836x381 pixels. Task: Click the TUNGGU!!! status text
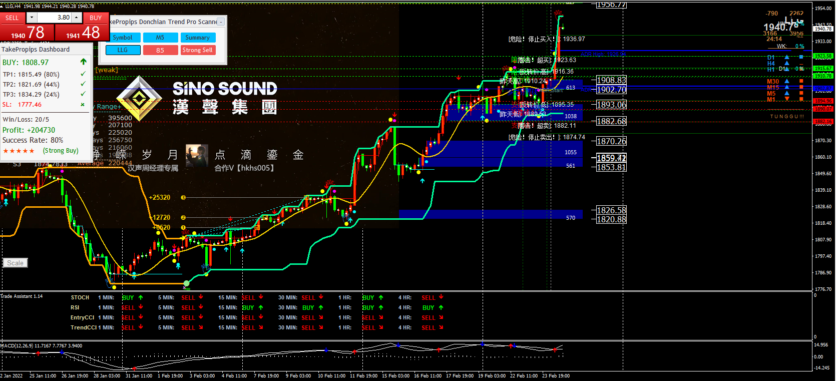[x=787, y=117]
